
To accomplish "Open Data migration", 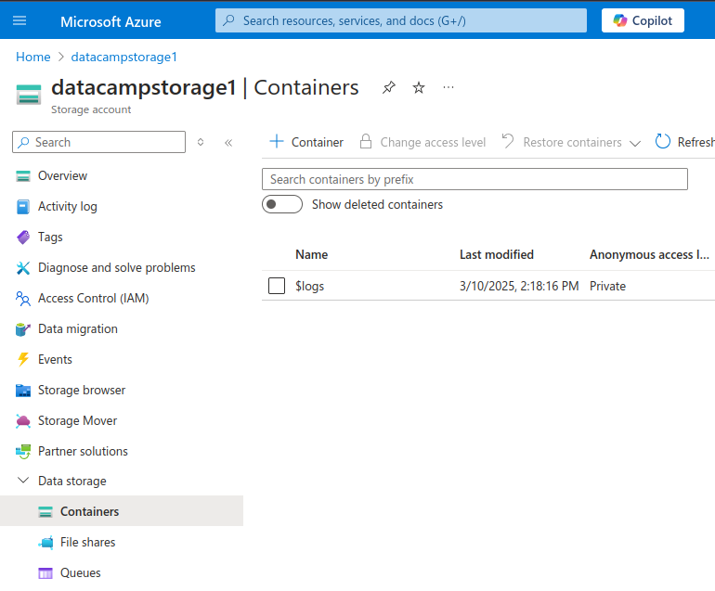I will pos(78,329).
